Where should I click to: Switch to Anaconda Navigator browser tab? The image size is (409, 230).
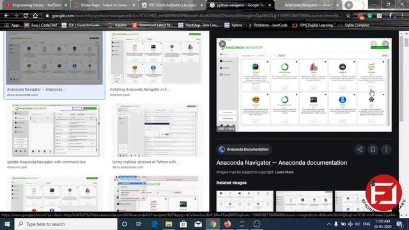[x=308, y=5]
